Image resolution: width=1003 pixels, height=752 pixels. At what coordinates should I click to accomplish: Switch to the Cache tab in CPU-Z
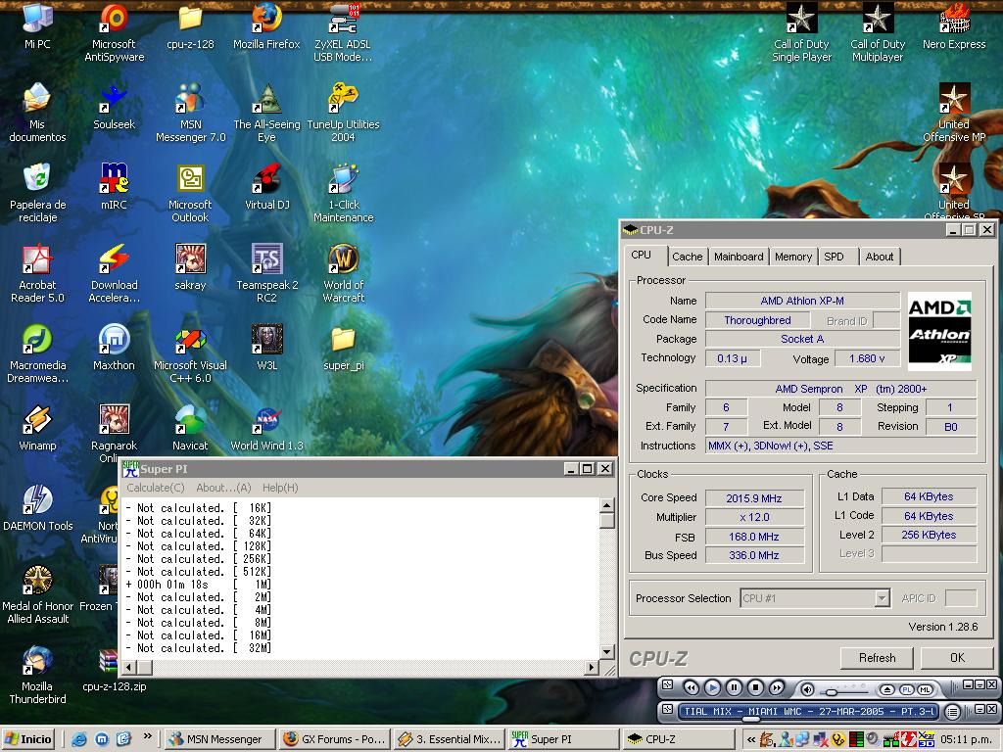click(x=687, y=257)
